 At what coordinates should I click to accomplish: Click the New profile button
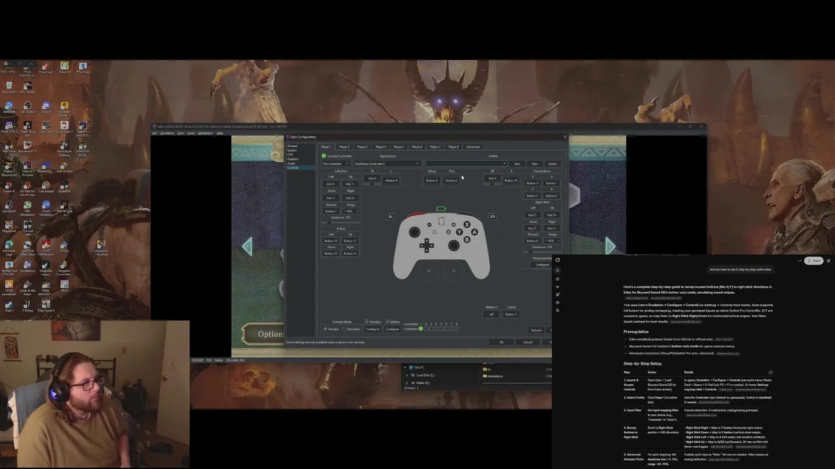[535, 163]
